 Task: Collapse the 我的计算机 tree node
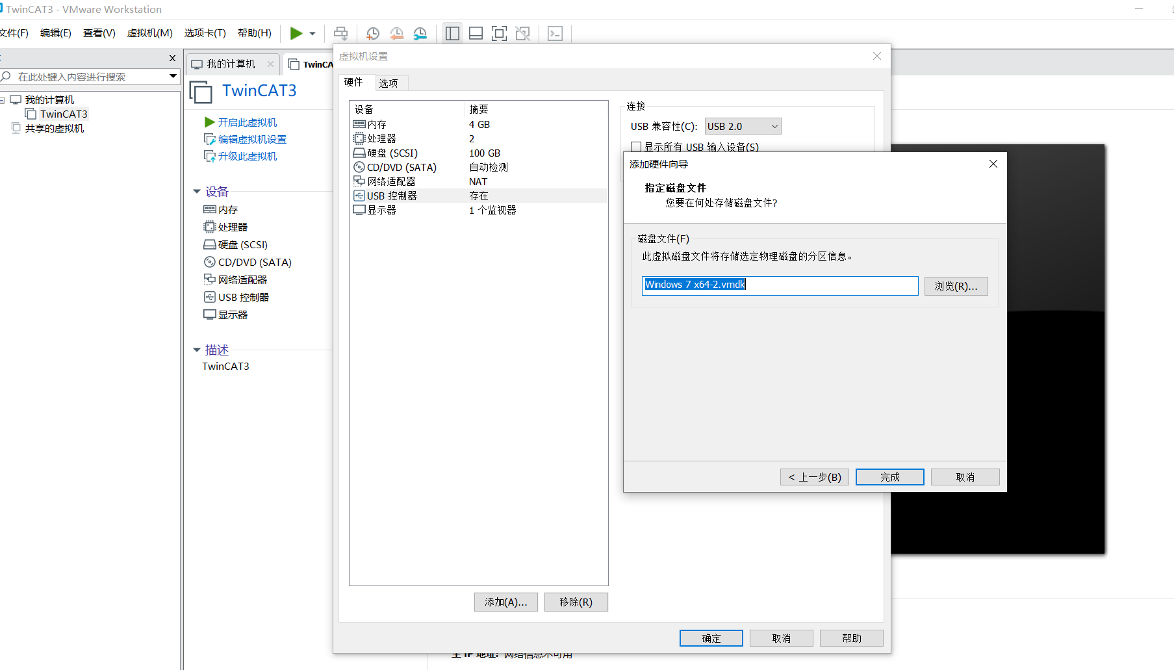[3, 100]
